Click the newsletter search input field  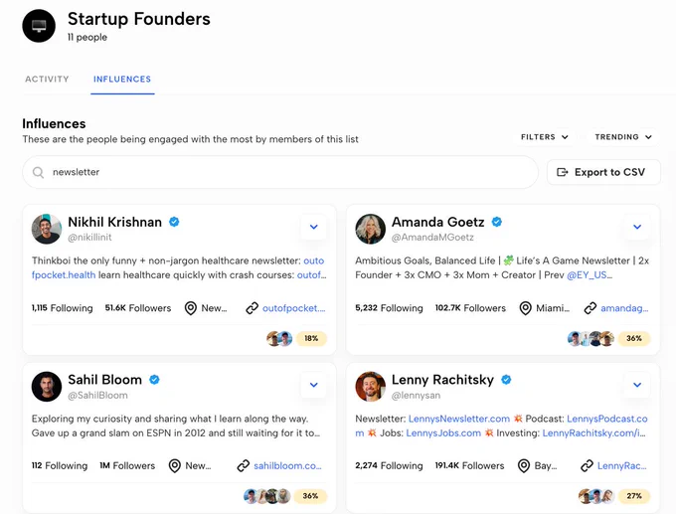[280, 172]
